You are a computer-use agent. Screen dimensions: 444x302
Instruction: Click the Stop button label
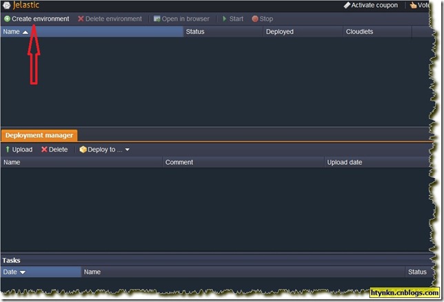(x=266, y=19)
